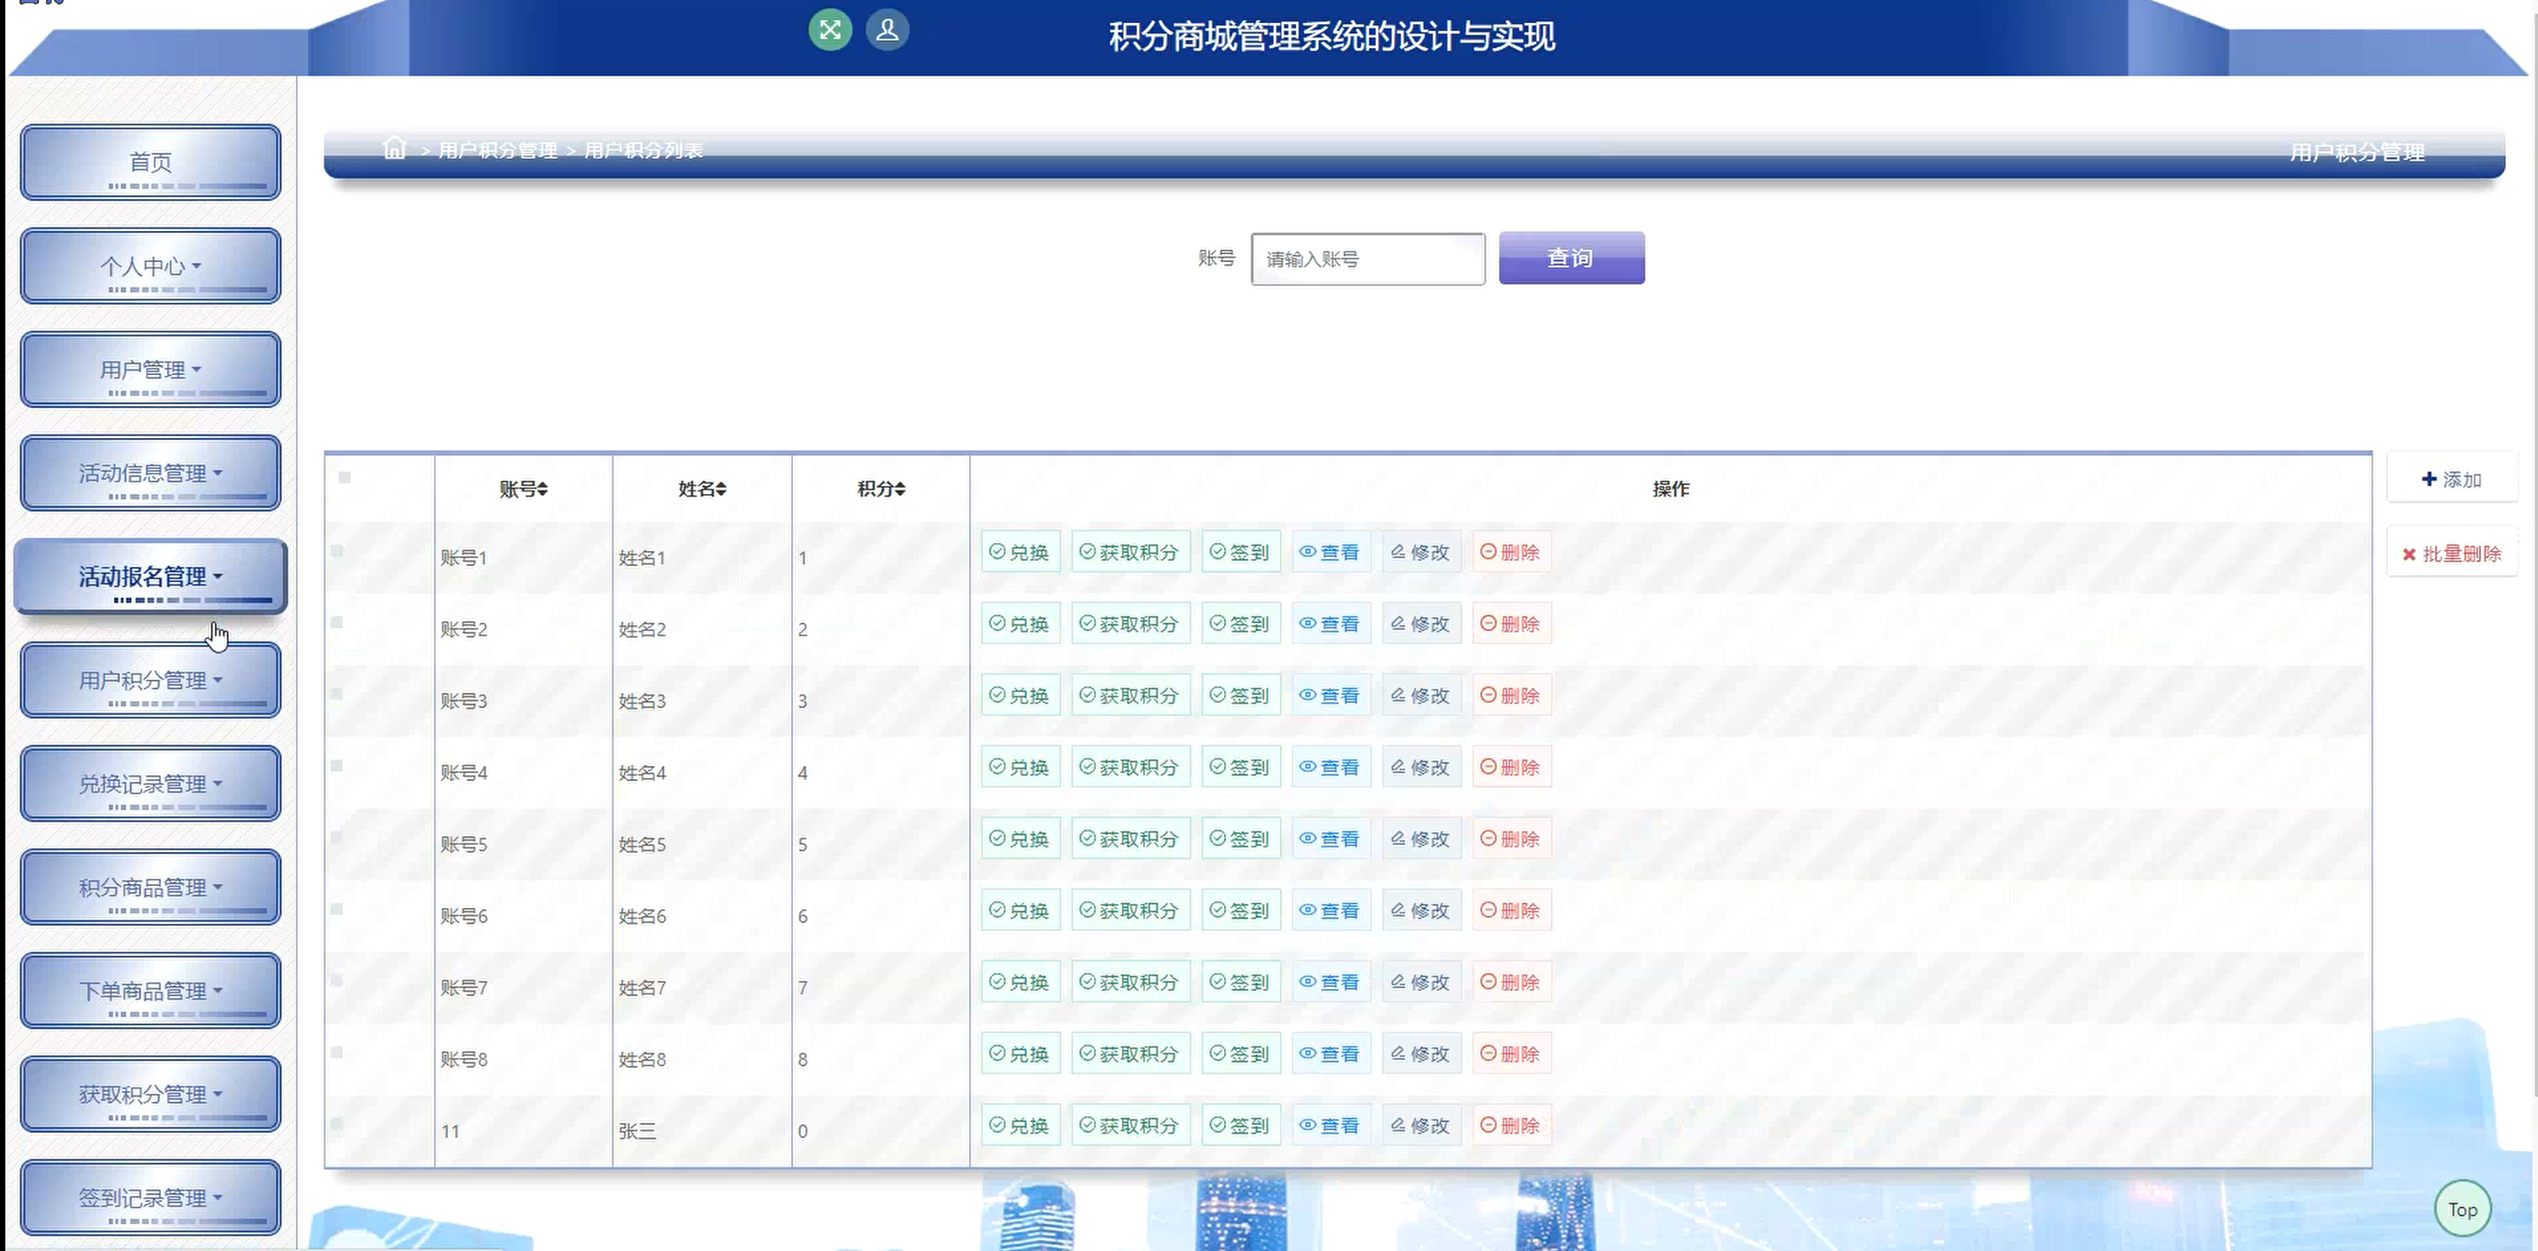The width and height of the screenshot is (2538, 1251).
Task: Click 获取积分 for 账号3 row
Action: [1130, 696]
